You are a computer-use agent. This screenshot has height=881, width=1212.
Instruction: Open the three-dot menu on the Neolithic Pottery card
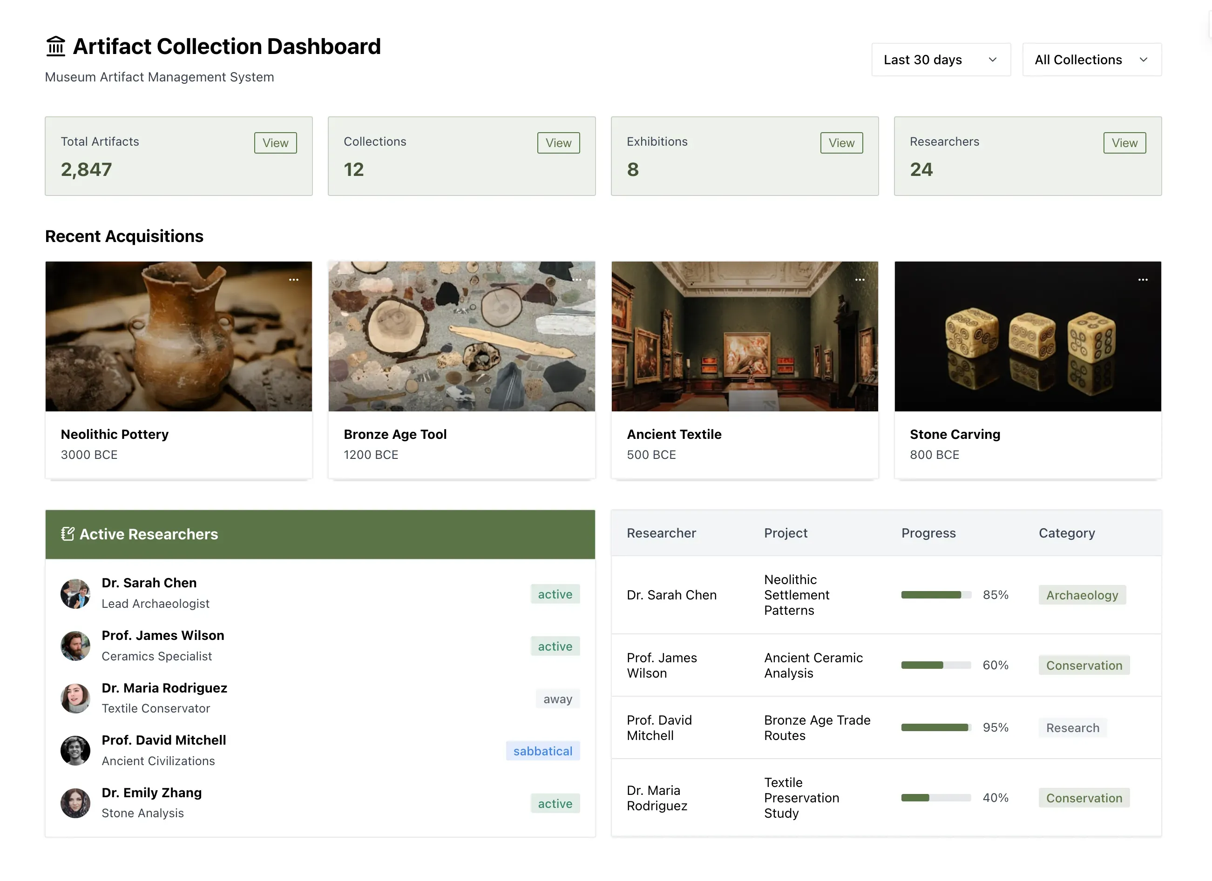[294, 280]
